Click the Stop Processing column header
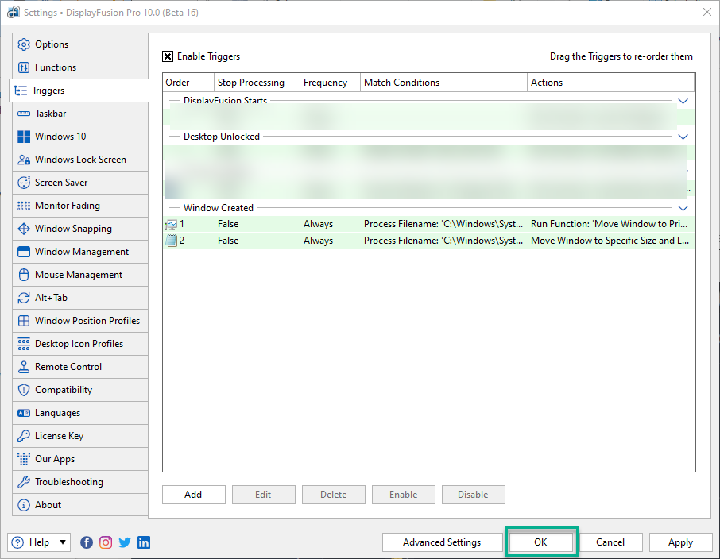Screen dimensions: 720x559 coord(257,83)
